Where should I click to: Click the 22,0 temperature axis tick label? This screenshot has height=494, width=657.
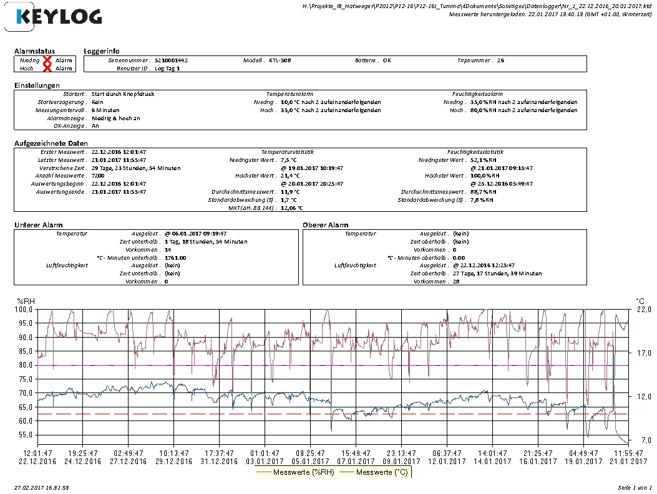pos(644,310)
